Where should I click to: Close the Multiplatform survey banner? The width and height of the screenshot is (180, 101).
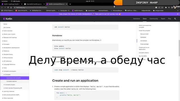[178, 14]
